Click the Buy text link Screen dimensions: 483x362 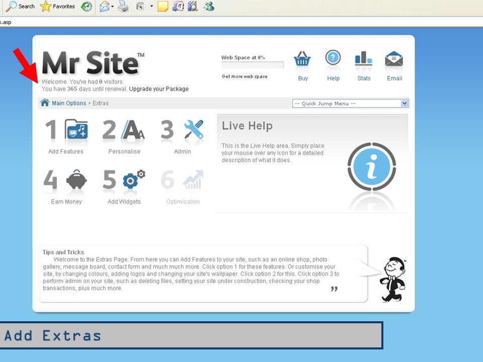coord(303,78)
